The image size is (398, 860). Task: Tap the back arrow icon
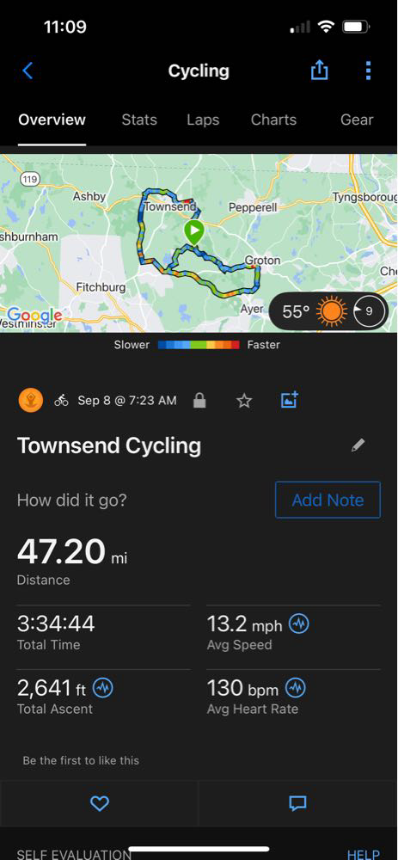(x=28, y=71)
